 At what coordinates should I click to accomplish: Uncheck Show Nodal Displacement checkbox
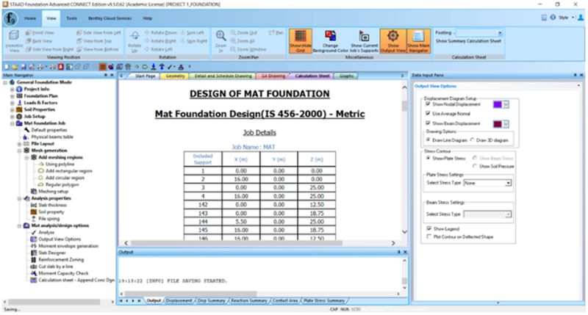tap(427, 104)
